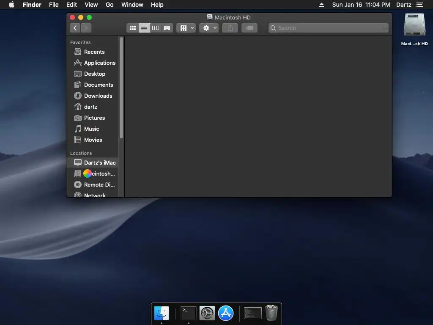Open System Preferences from the Dock
Viewport: 433px width, 325px height.
point(207,313)
